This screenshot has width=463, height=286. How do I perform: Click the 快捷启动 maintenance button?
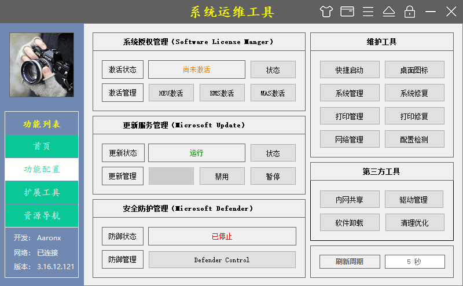click(x=350, y=70)
